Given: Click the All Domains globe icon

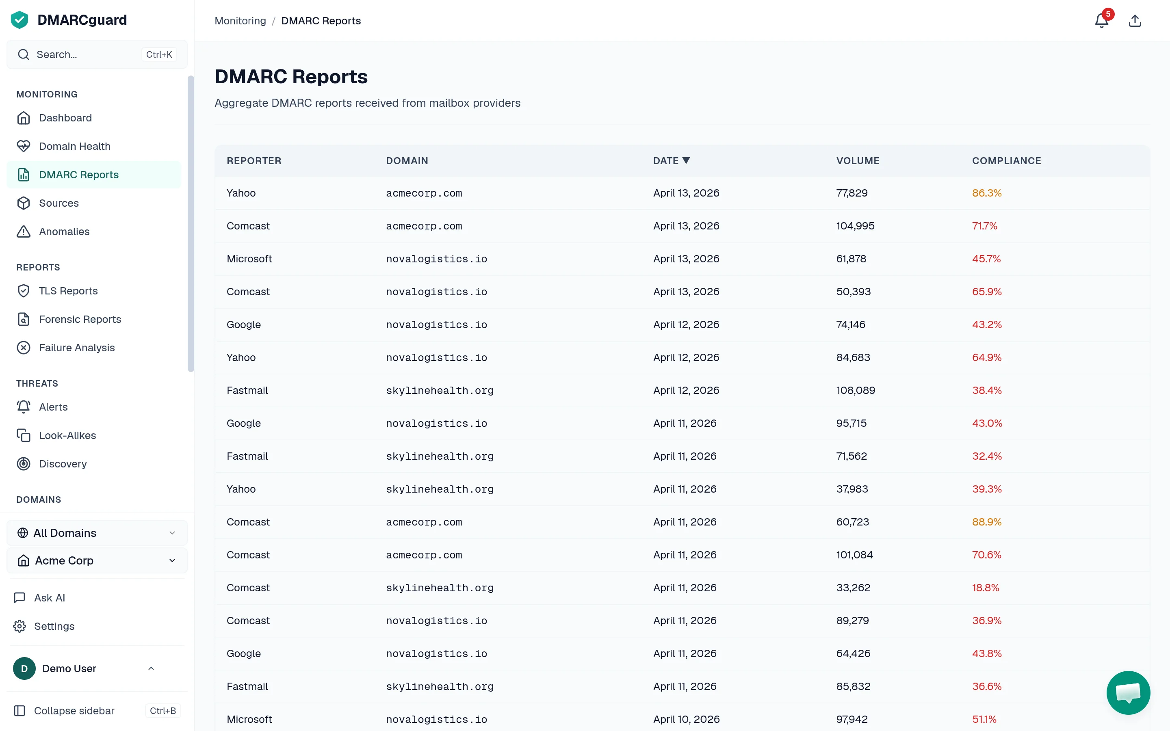Looking at the screenshot, I should (x=23, y=533).
